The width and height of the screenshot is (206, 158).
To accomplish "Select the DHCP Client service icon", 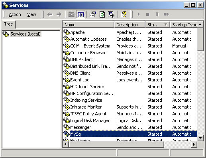I will [67, 59].
